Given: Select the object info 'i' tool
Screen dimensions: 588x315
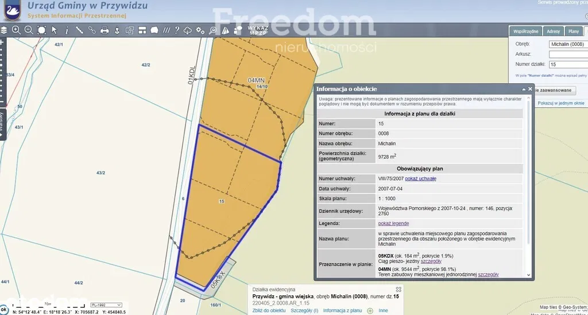Looking at the screenshot, I should 67,30.
